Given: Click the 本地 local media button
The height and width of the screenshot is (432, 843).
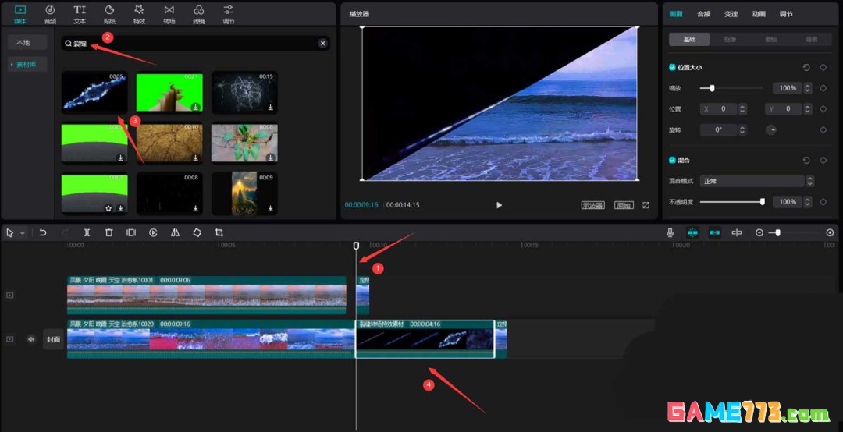Looking at the screenshot, I should pos(27,43).
